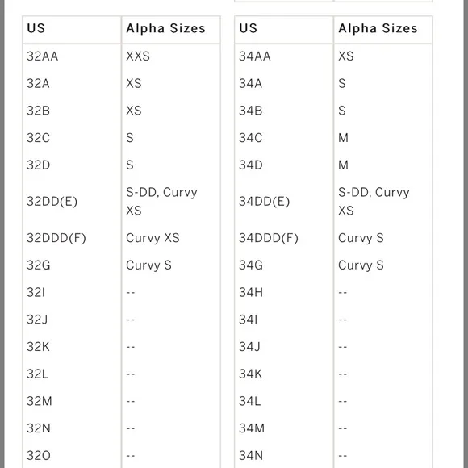Select the Curvy XS entry for 32DDD(F)

coord(153,238)
